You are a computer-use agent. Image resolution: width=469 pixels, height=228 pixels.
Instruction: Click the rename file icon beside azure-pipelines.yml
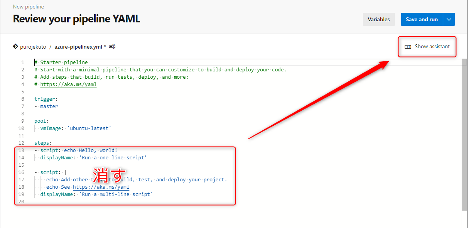[x=112, y=47]
